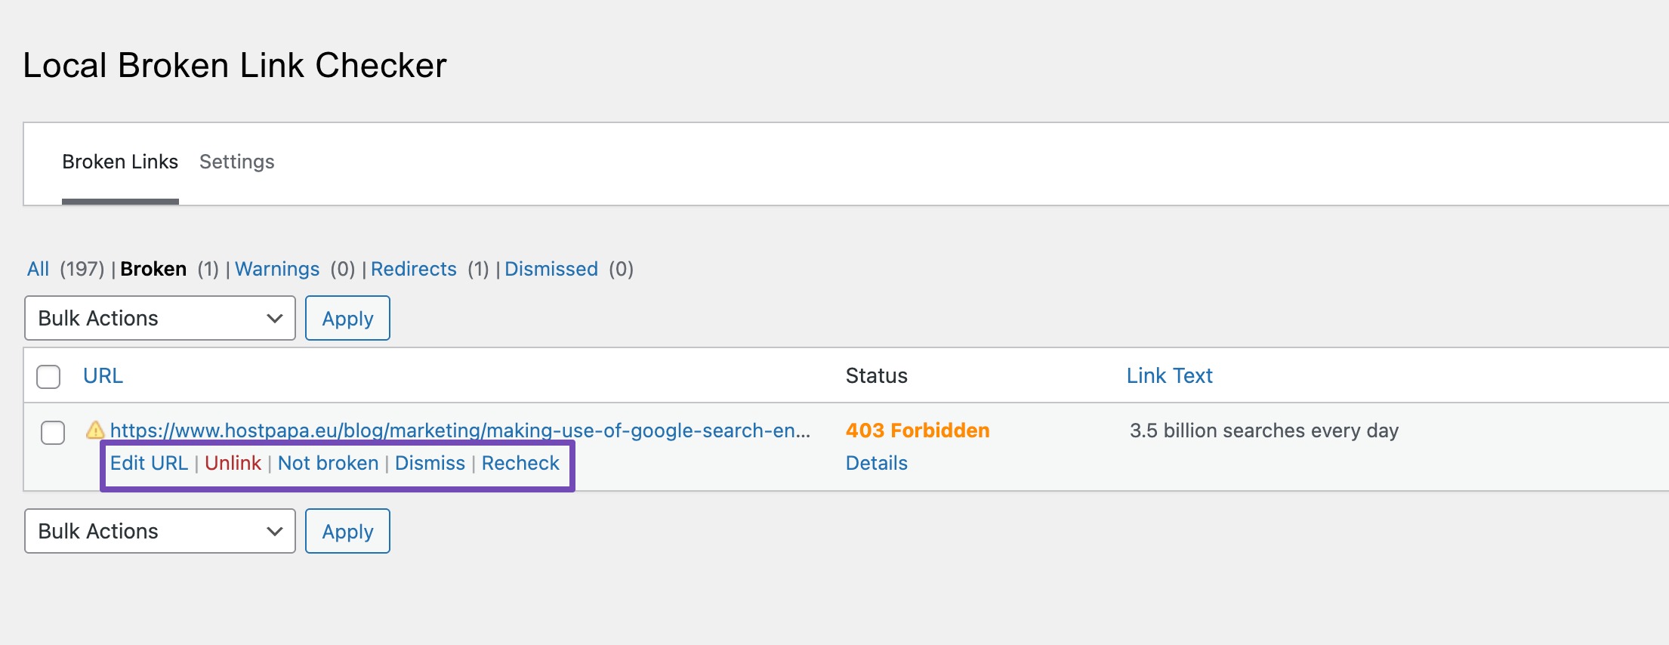Unlink the hostpapa broken link
Viewport: 1669px width, 645px height.
(233, 463)
